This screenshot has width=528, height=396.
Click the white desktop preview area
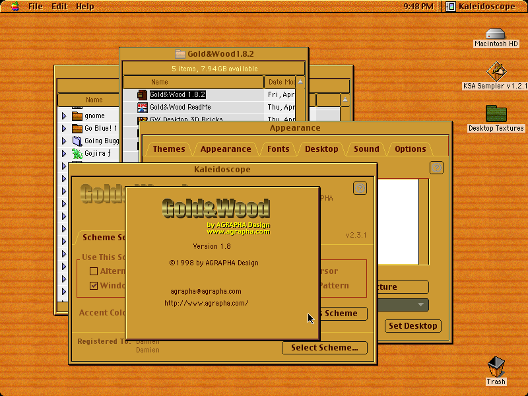(398, 222)
